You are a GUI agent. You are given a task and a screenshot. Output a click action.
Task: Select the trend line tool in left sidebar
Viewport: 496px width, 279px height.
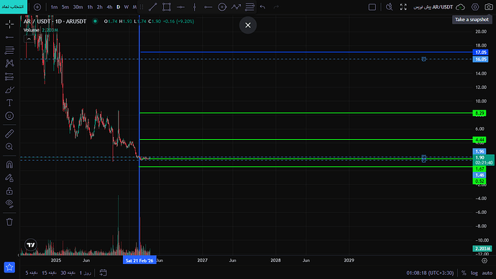pos(9,37)
